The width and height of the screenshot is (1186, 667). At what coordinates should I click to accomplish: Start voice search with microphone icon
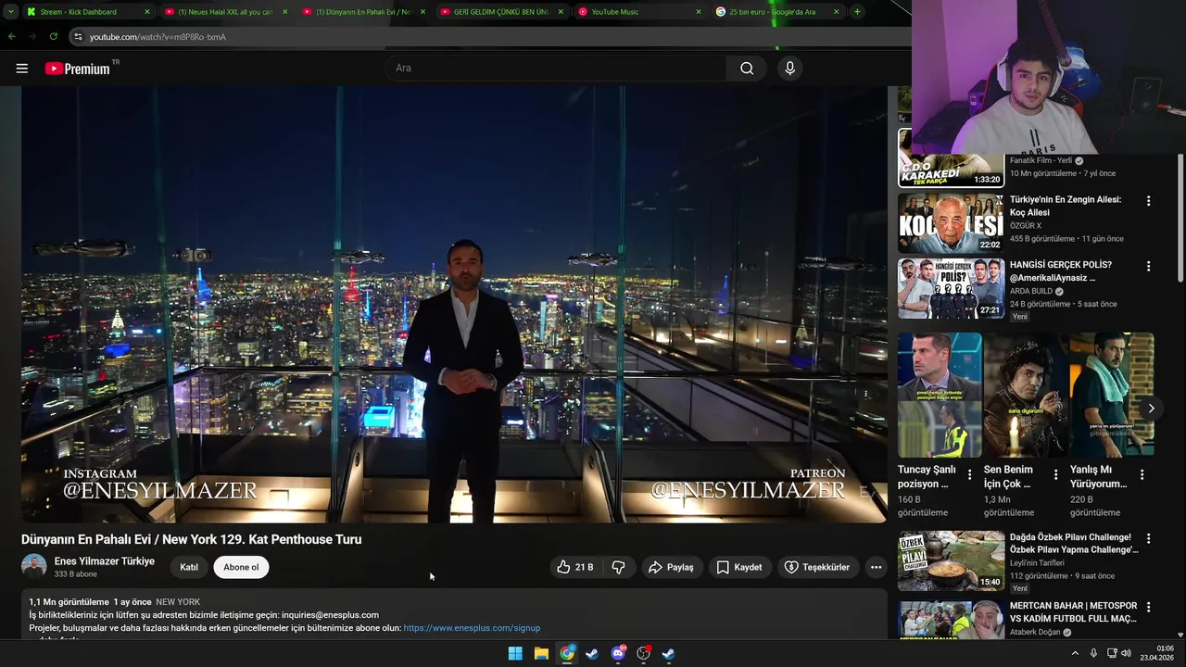[x=789, y=69]
